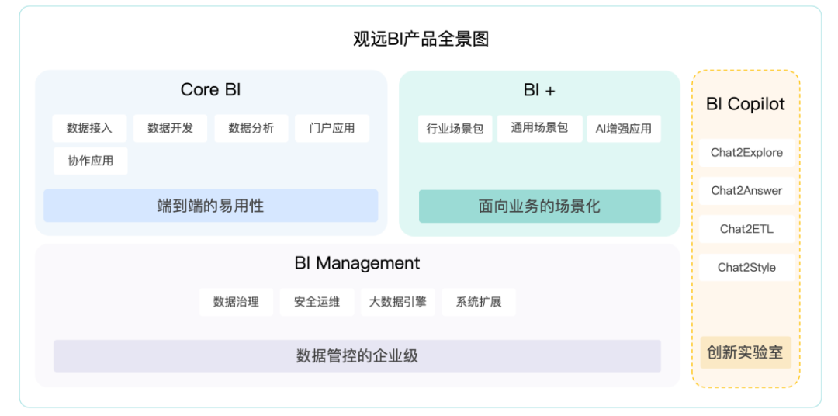
Task: Select the 数据开发 box
Action: [x=170, y=128]
